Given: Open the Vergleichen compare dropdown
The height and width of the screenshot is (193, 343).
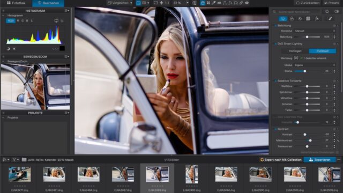Looking at the screenshot, I should pos(120,3).
